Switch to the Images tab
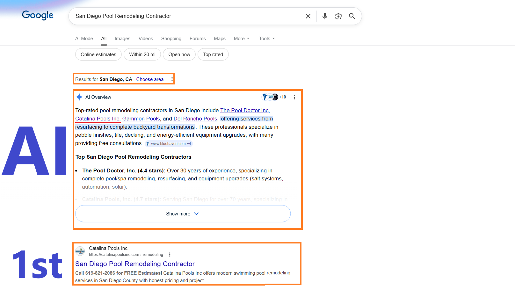The width and height of the screenshot is (515, 290). pos(122,39)
